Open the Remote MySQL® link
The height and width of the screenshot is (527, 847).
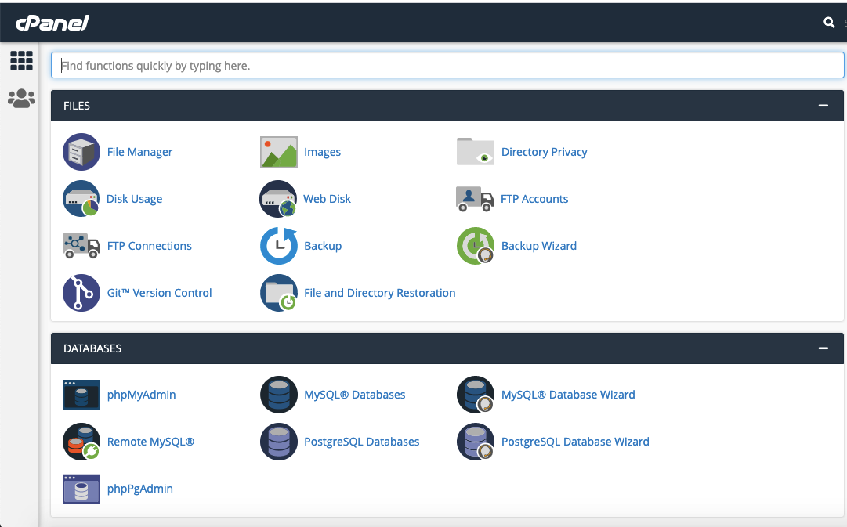tap(150, 442)
